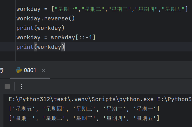Click the workday[::-1] slice assignment line
The height and width of the screenshot is (127, 192).
click(x=56, y=37)
